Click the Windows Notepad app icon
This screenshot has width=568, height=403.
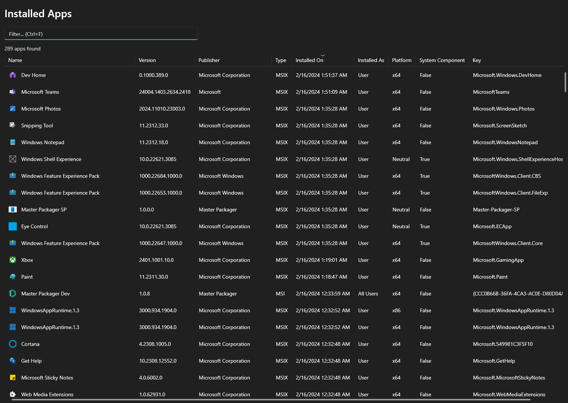click(x=13, y=142)
